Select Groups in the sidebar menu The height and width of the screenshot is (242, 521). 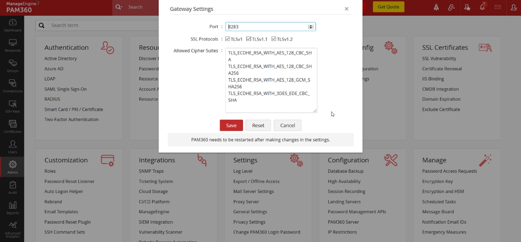click(x=12, y=66)
